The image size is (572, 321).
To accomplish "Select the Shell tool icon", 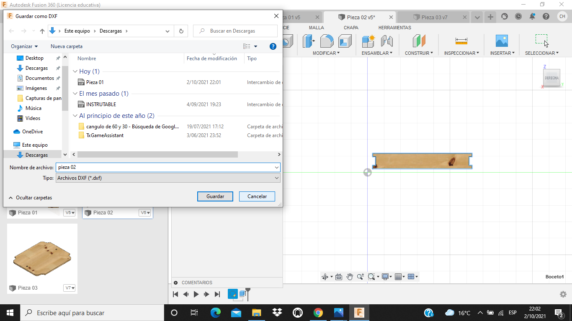I will pos(345,41).
